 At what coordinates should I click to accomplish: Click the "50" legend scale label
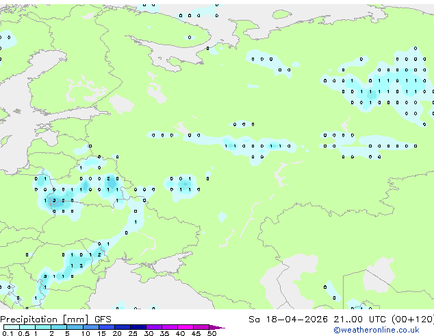click(212, 333)
